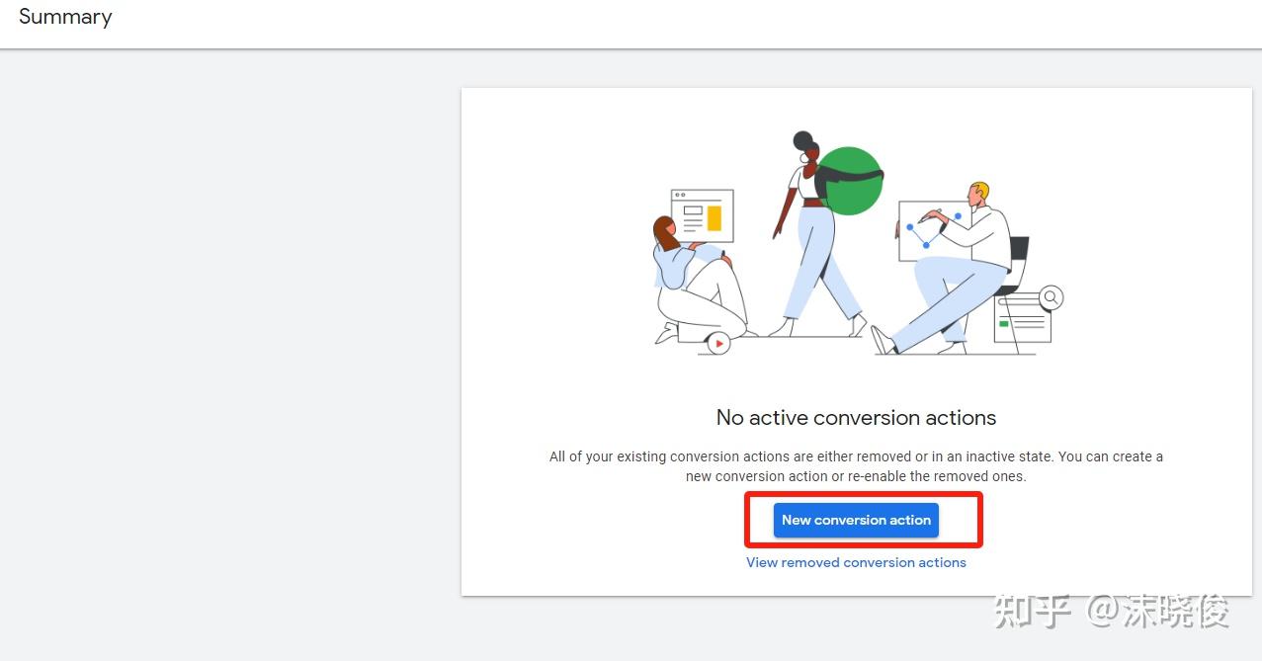Open View removed conversion actions
The width and height of the screenshot is (1262, 661).
856,562
